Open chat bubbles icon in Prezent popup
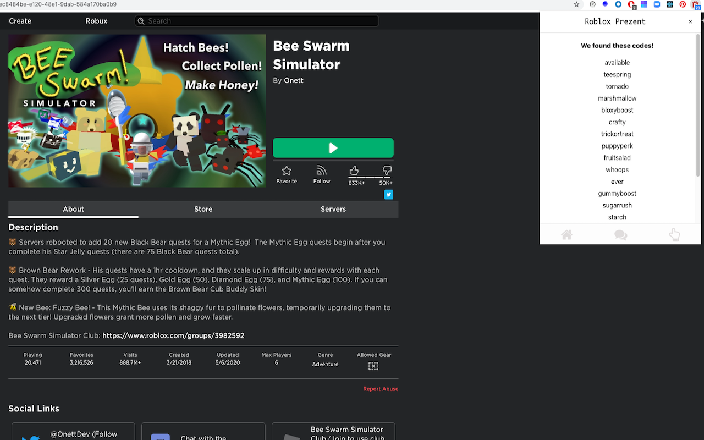Image resolution: width=704 pixels, height=440 pixels. click(x=620, y=235)
